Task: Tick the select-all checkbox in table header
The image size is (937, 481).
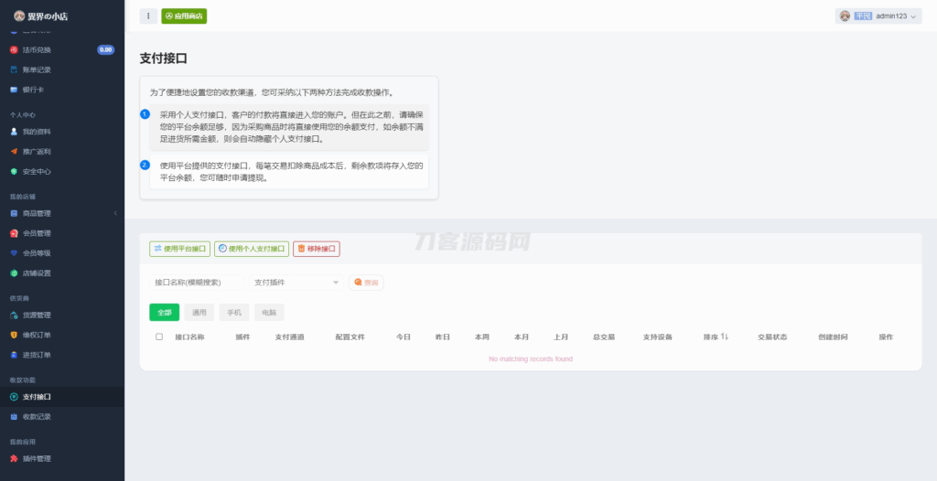Action: 159,337
